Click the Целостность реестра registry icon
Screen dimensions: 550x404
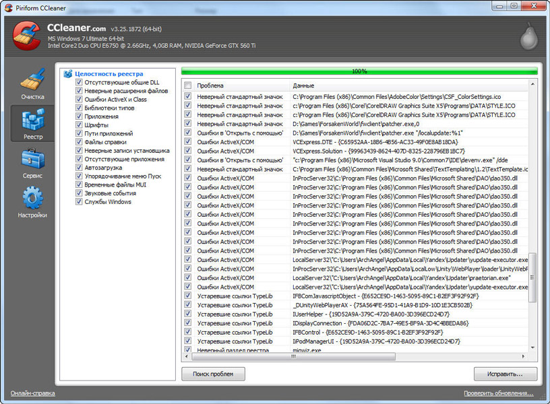click(68, 73)
